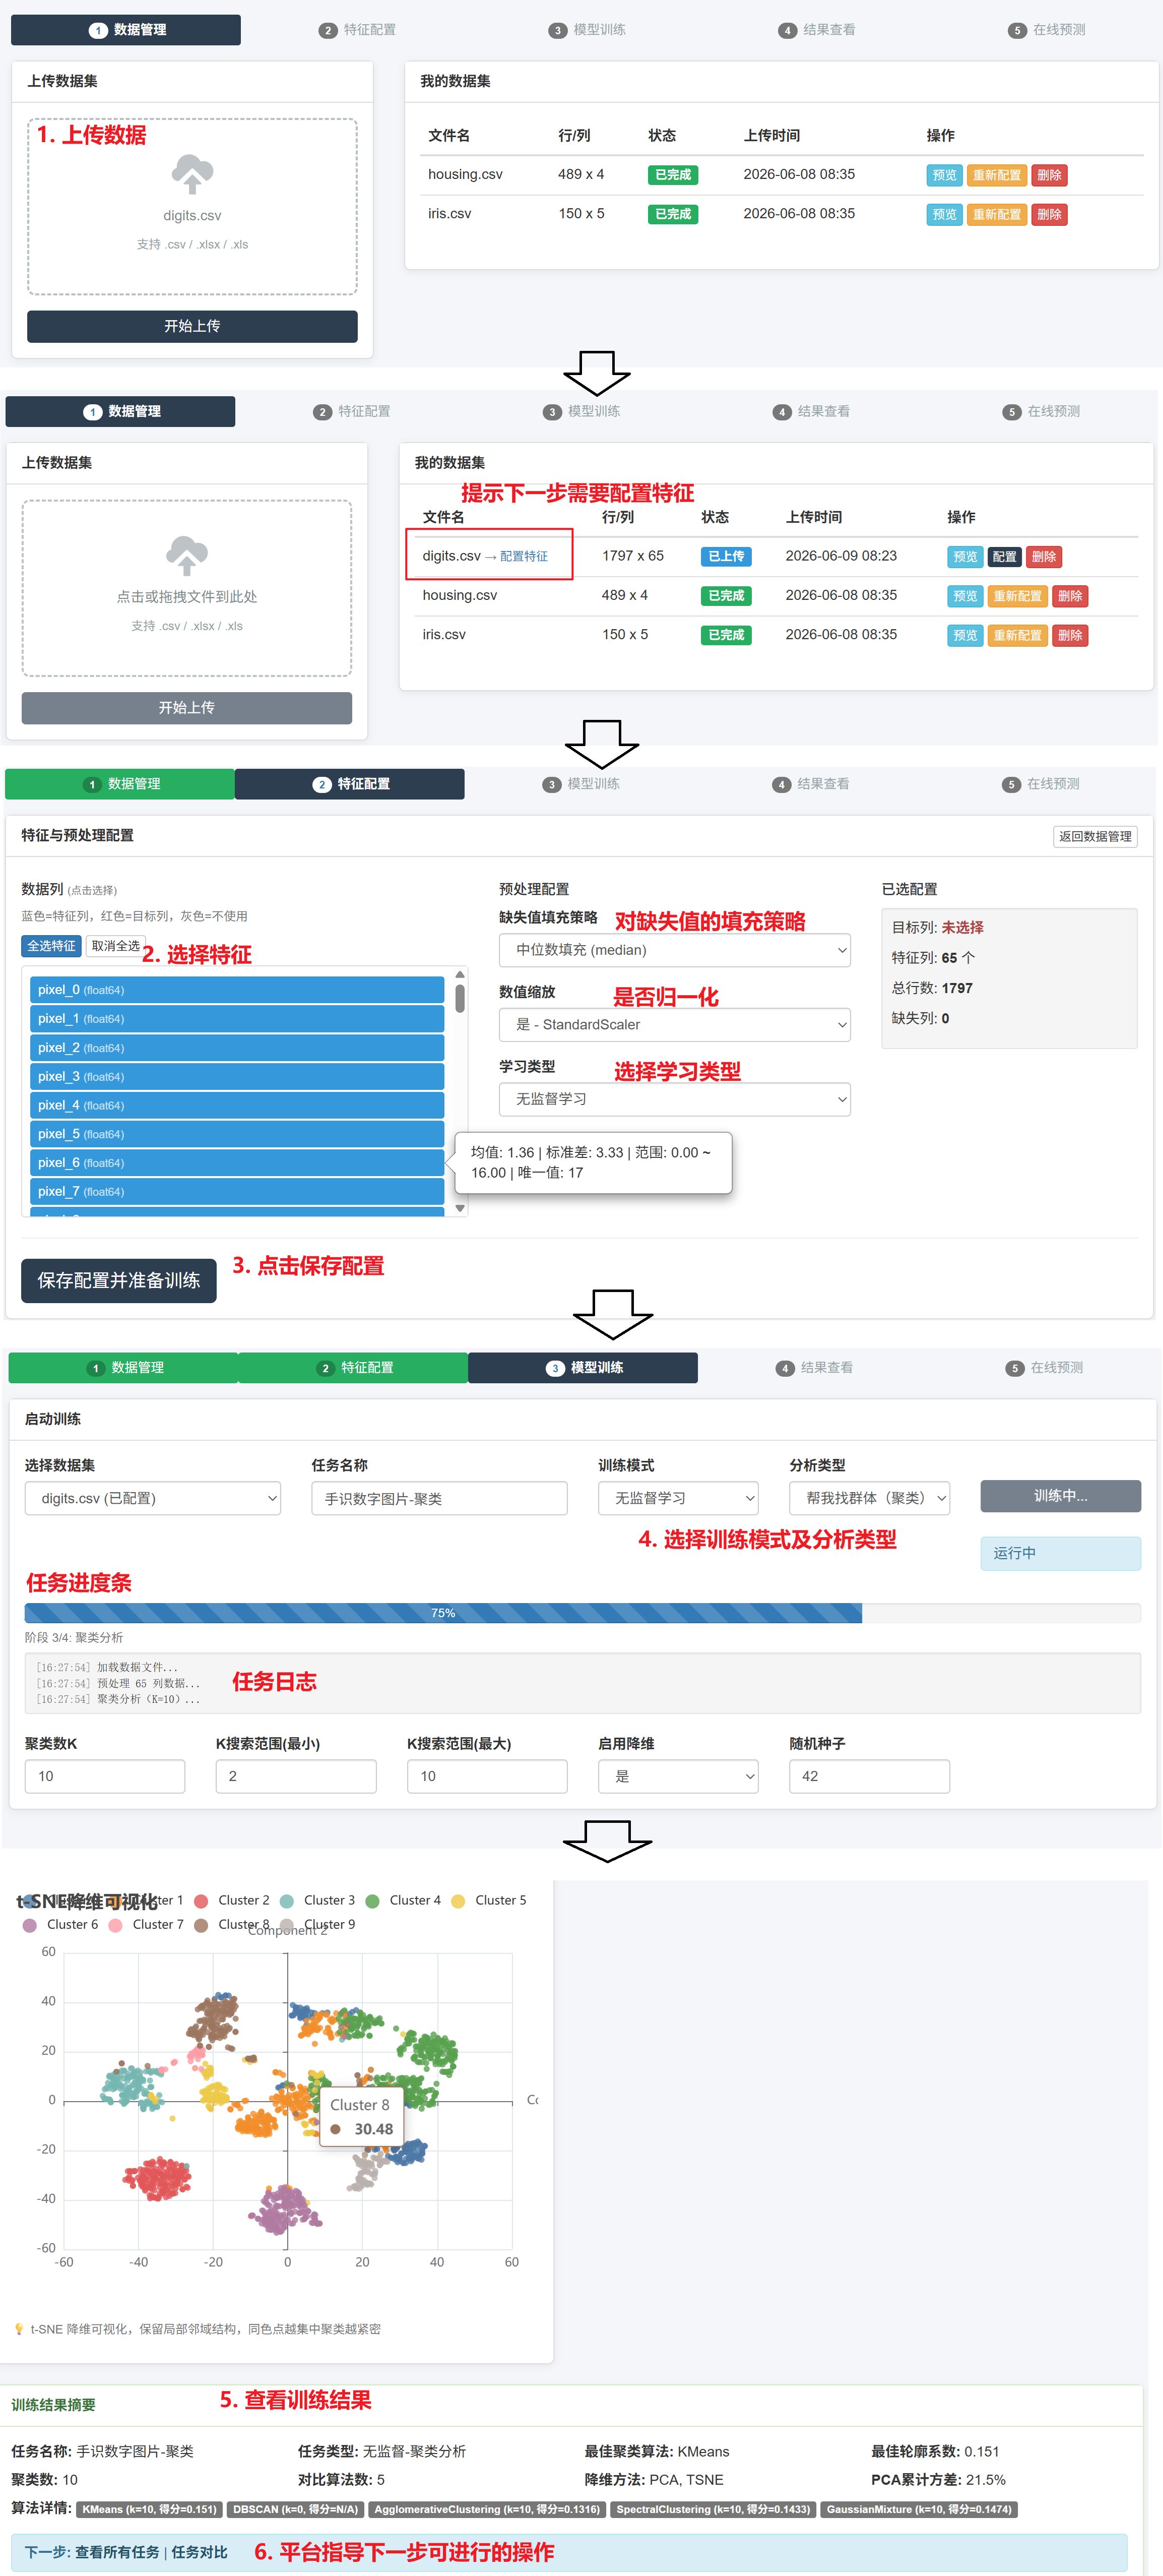Toggle pixel_6 feature column selection
Viewport: 1163px width, 2576px height.
point(237,1163)
